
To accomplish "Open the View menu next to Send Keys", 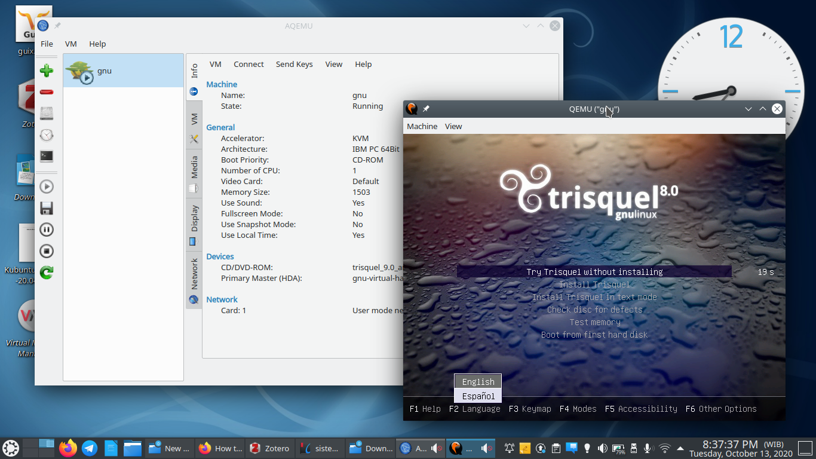I will (334, 64).
